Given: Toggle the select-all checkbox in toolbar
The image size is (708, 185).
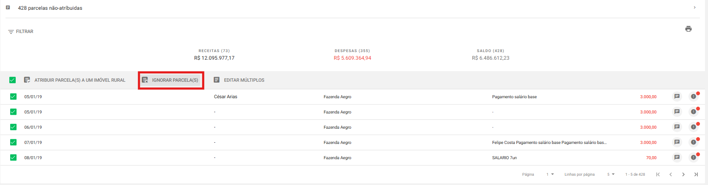Looking at the screenshot, I should point(13,80).
